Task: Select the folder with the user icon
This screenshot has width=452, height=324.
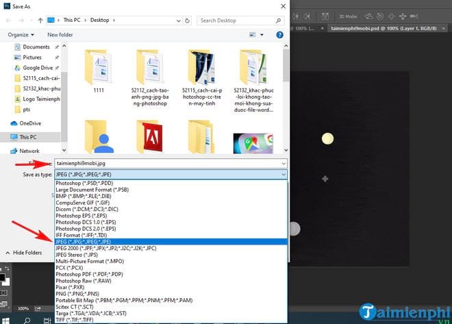Action: [99, 136]
